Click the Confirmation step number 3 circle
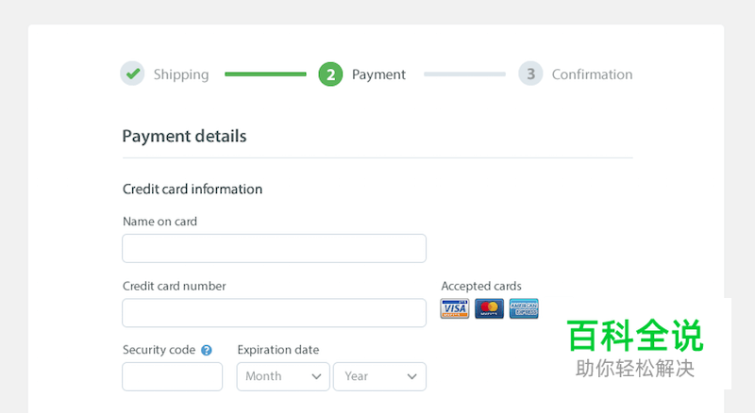 [x=530, y=74]
